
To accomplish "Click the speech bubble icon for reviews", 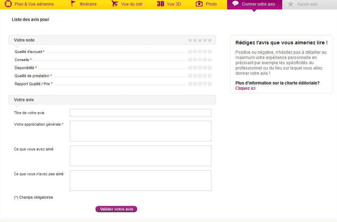I will pyautogui.click(x=236, y=4).
